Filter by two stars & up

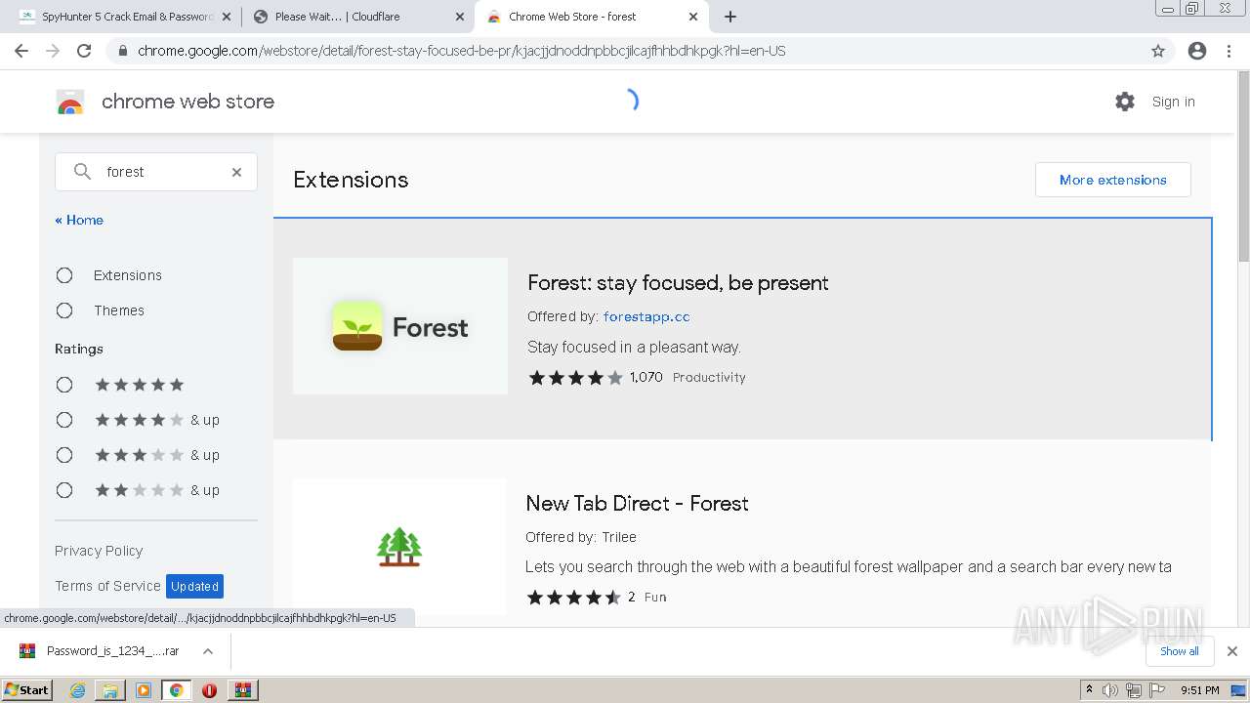point(64,490)
